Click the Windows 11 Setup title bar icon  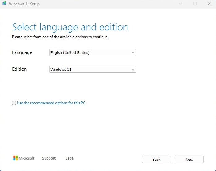click(x=4, y=4)
